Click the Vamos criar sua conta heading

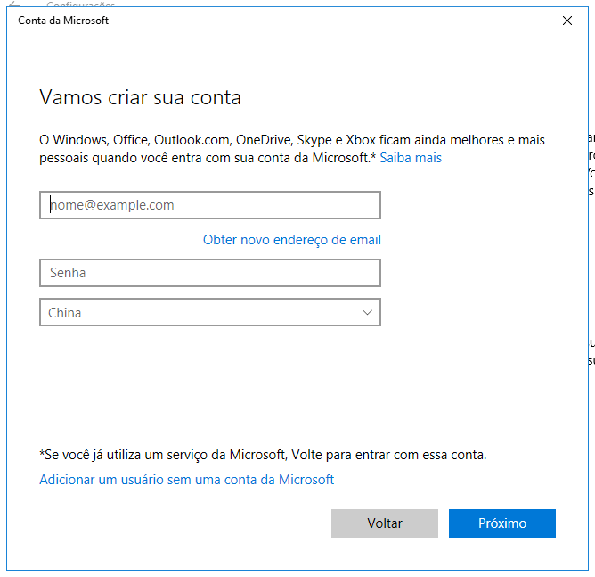coord(140,97)
